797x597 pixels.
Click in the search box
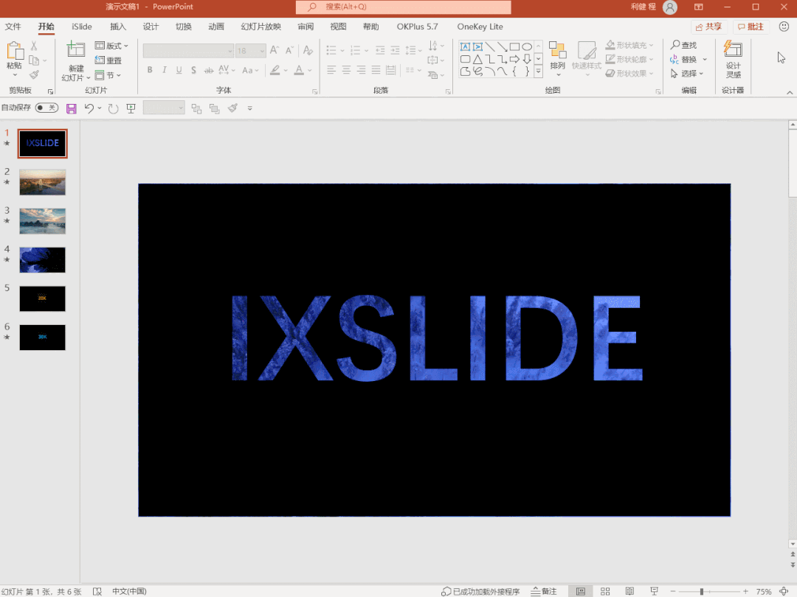(x=404, y=7)
